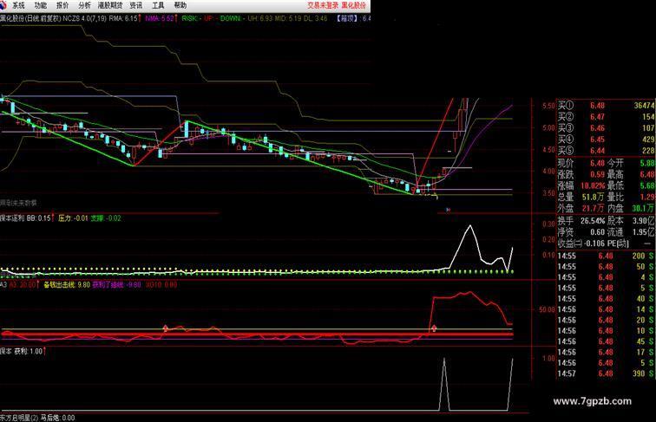Click the 外盘 21.7万 value

[x=594, y=208]
